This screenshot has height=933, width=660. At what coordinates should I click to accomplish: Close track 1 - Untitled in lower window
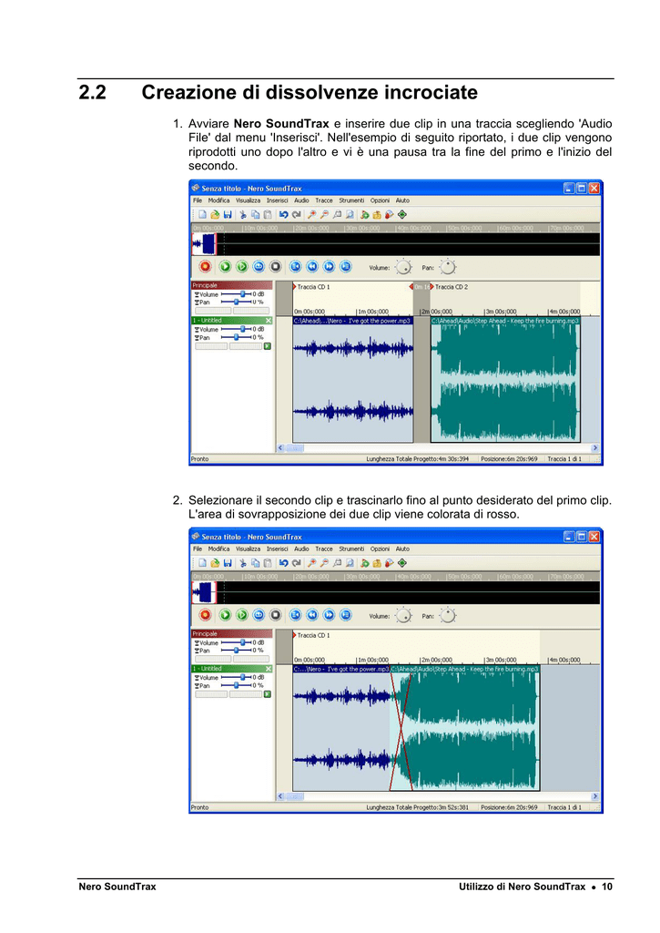[269, 669]
